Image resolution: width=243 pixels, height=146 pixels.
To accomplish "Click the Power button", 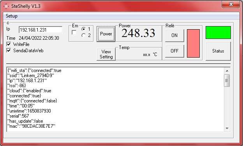I will (106, 34).
